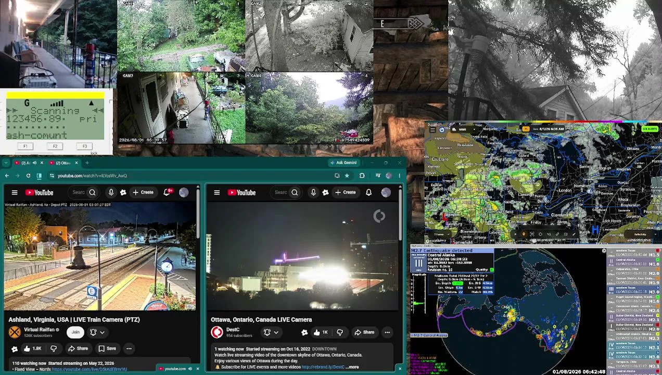Open YouTube guide menu in Ottawa pane
Image resolution: width=662 pixels, height=375 pixels.
[x=217, y=193]
